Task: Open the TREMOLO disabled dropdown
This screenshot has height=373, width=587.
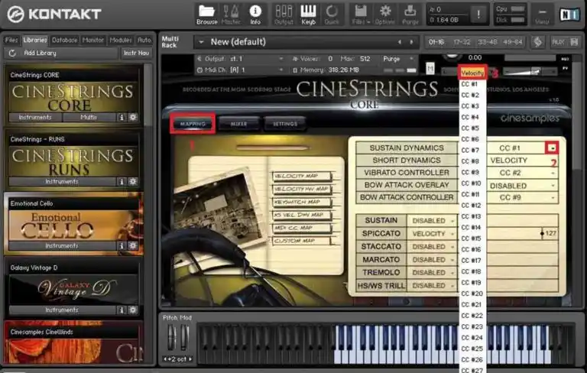Action: (x=433, y=273)
